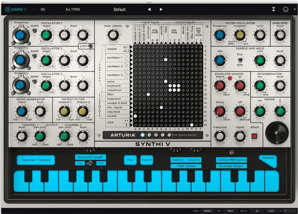Click Filter Oscillator response yellow knob
298x214 pixels.
[240, 35]
